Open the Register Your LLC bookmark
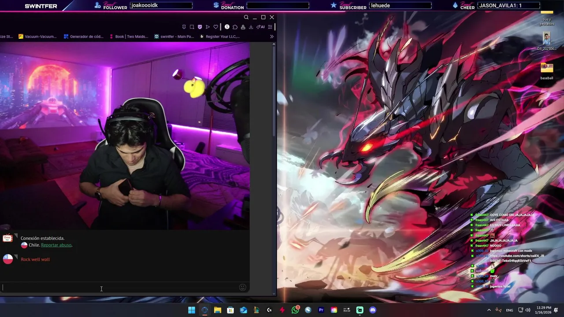Screen dimensions: 564x317 (x=219, y=37)
